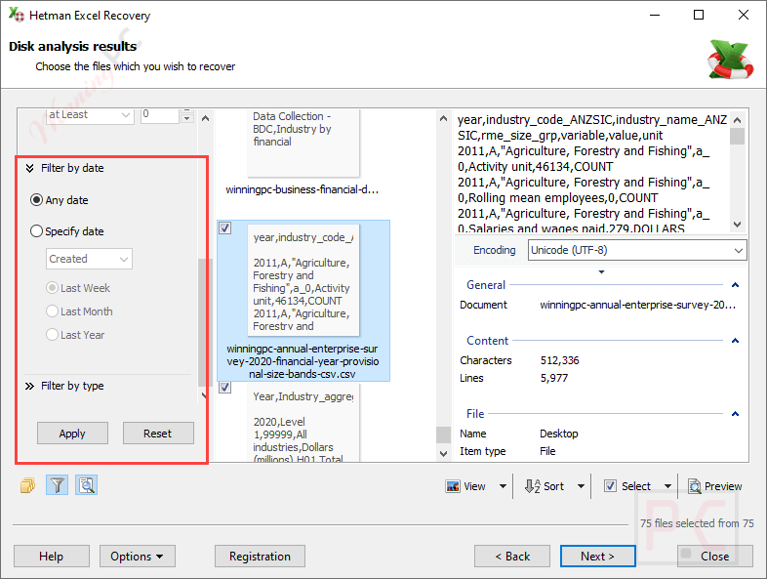Viewport: 767px width, 579px height.
Task: Select the Any date radio button
Action: click(x=37, y=200)
